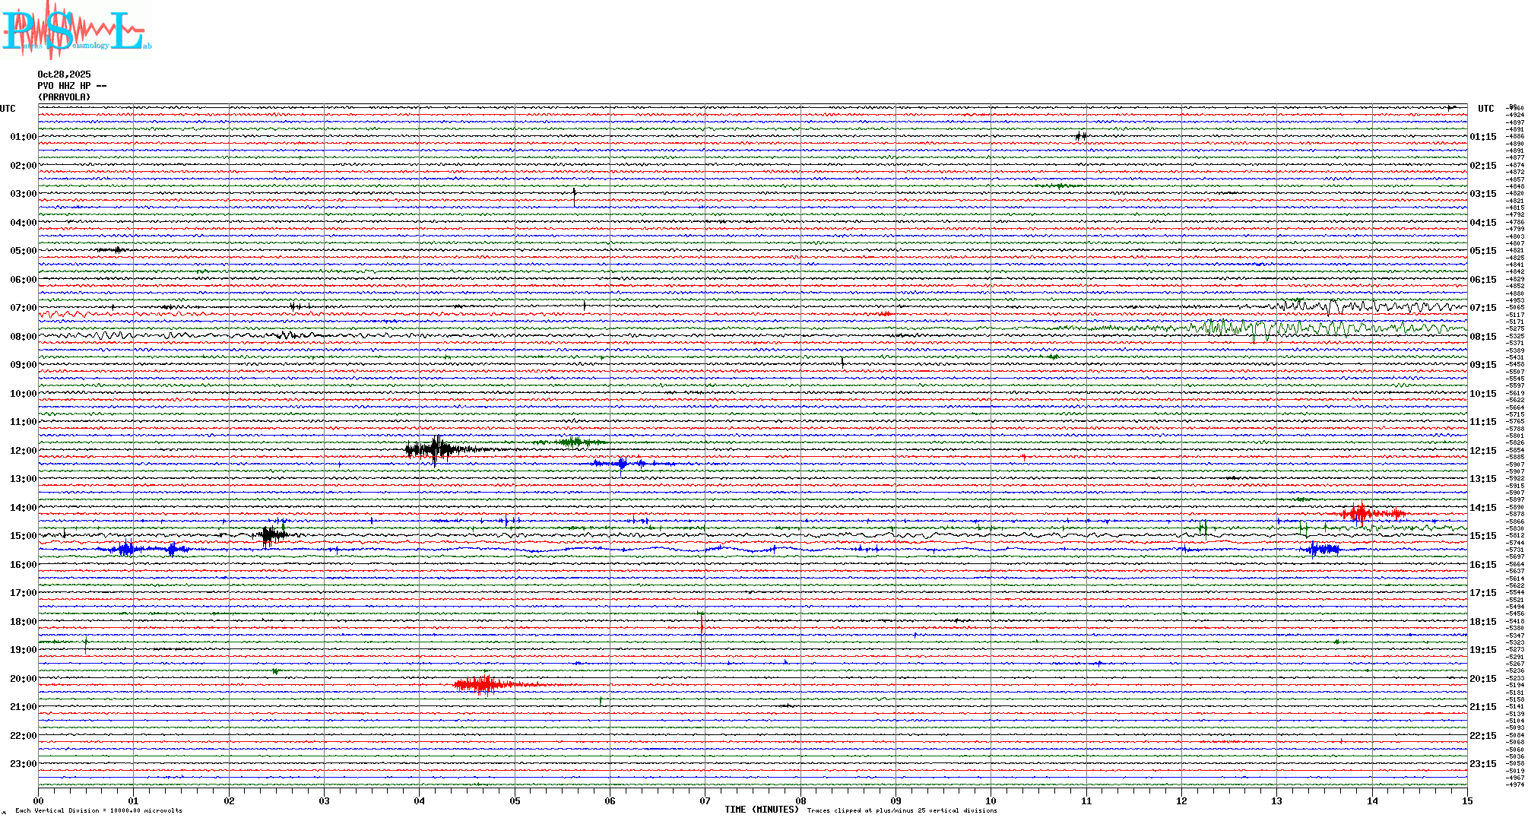The image size is (1528, 821).
Task: Click the vertical division microvolts note
Action: click(99, 810)
